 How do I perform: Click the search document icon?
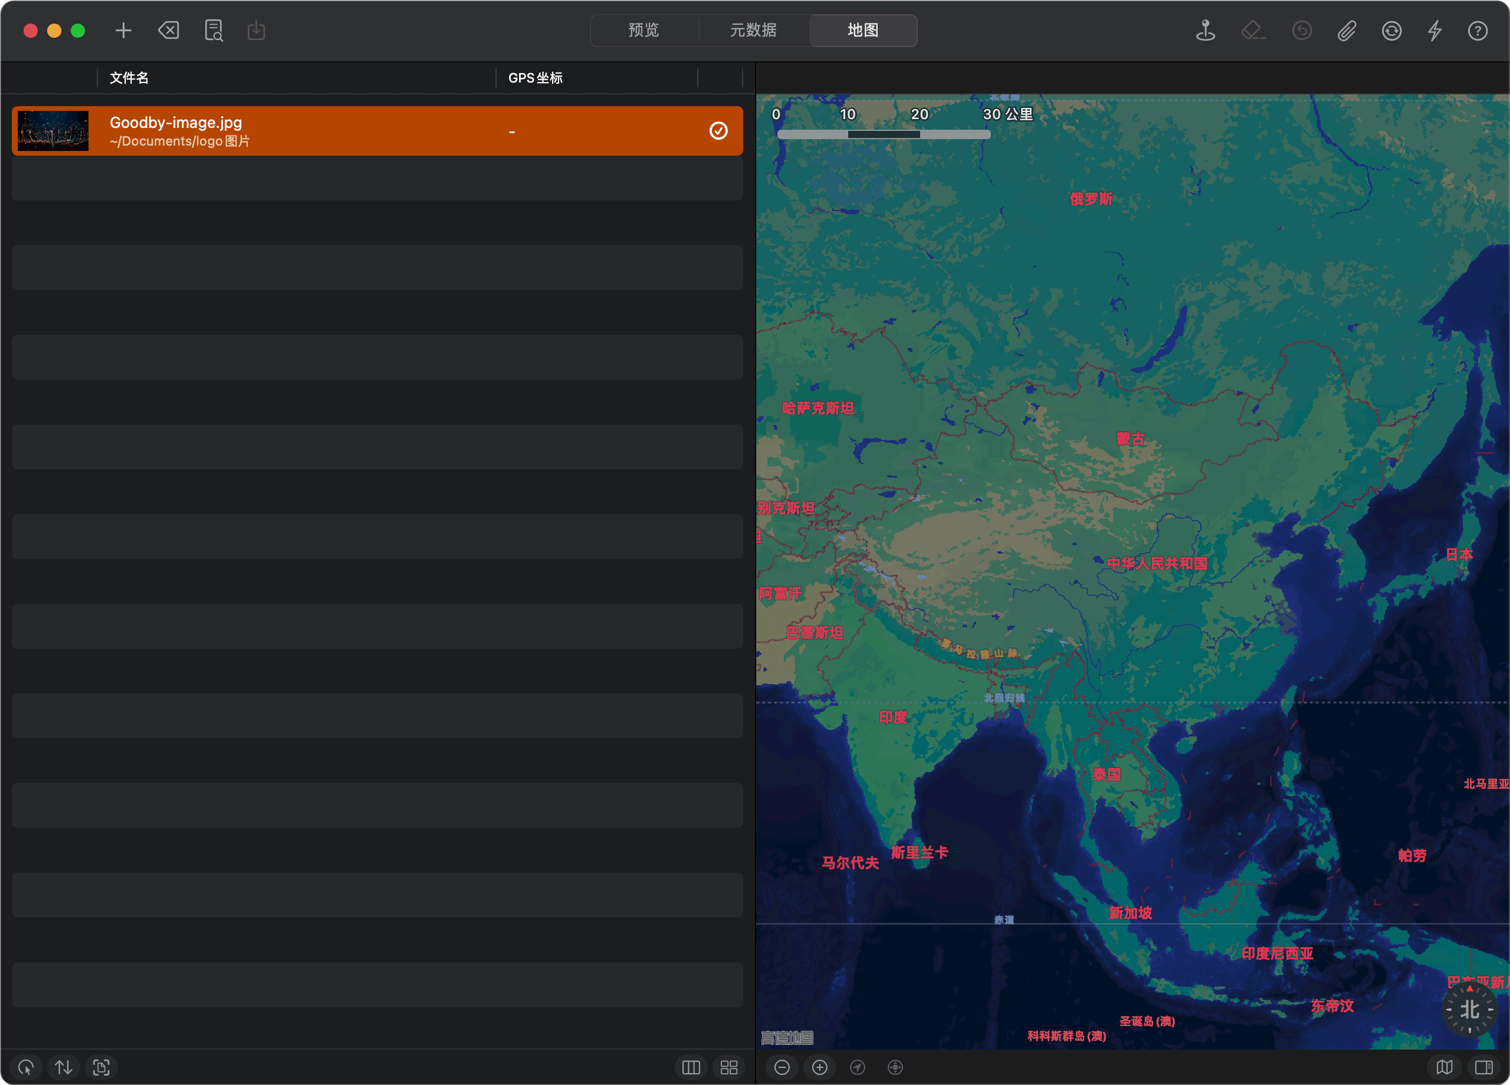pos(213,31)
